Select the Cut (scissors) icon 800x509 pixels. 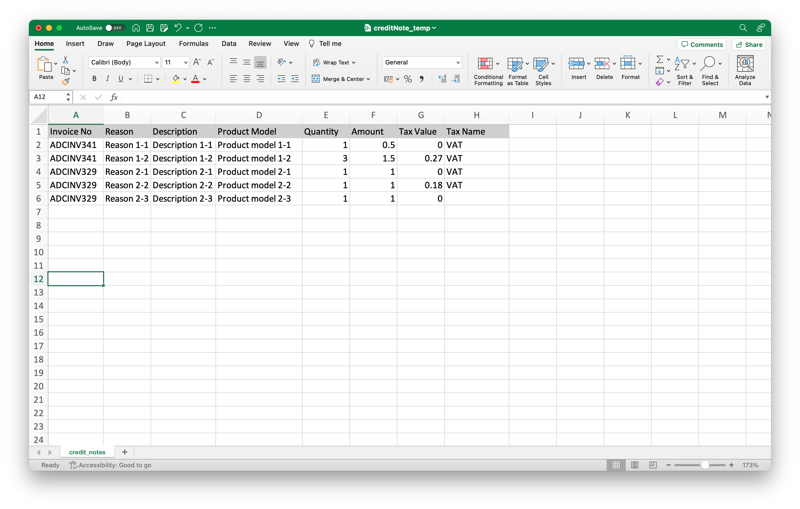pos(65,60)
